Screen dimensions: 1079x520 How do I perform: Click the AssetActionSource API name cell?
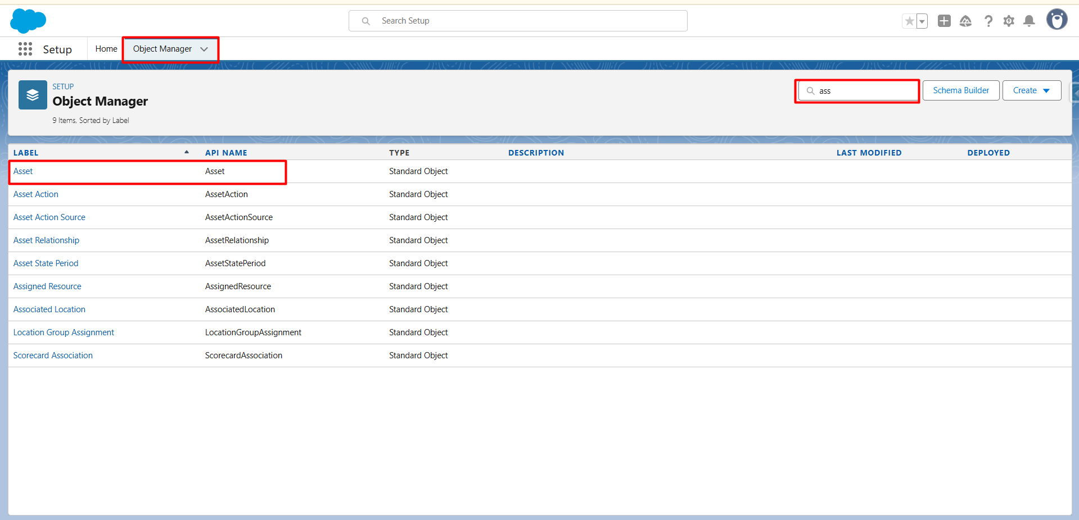[239, 217]
